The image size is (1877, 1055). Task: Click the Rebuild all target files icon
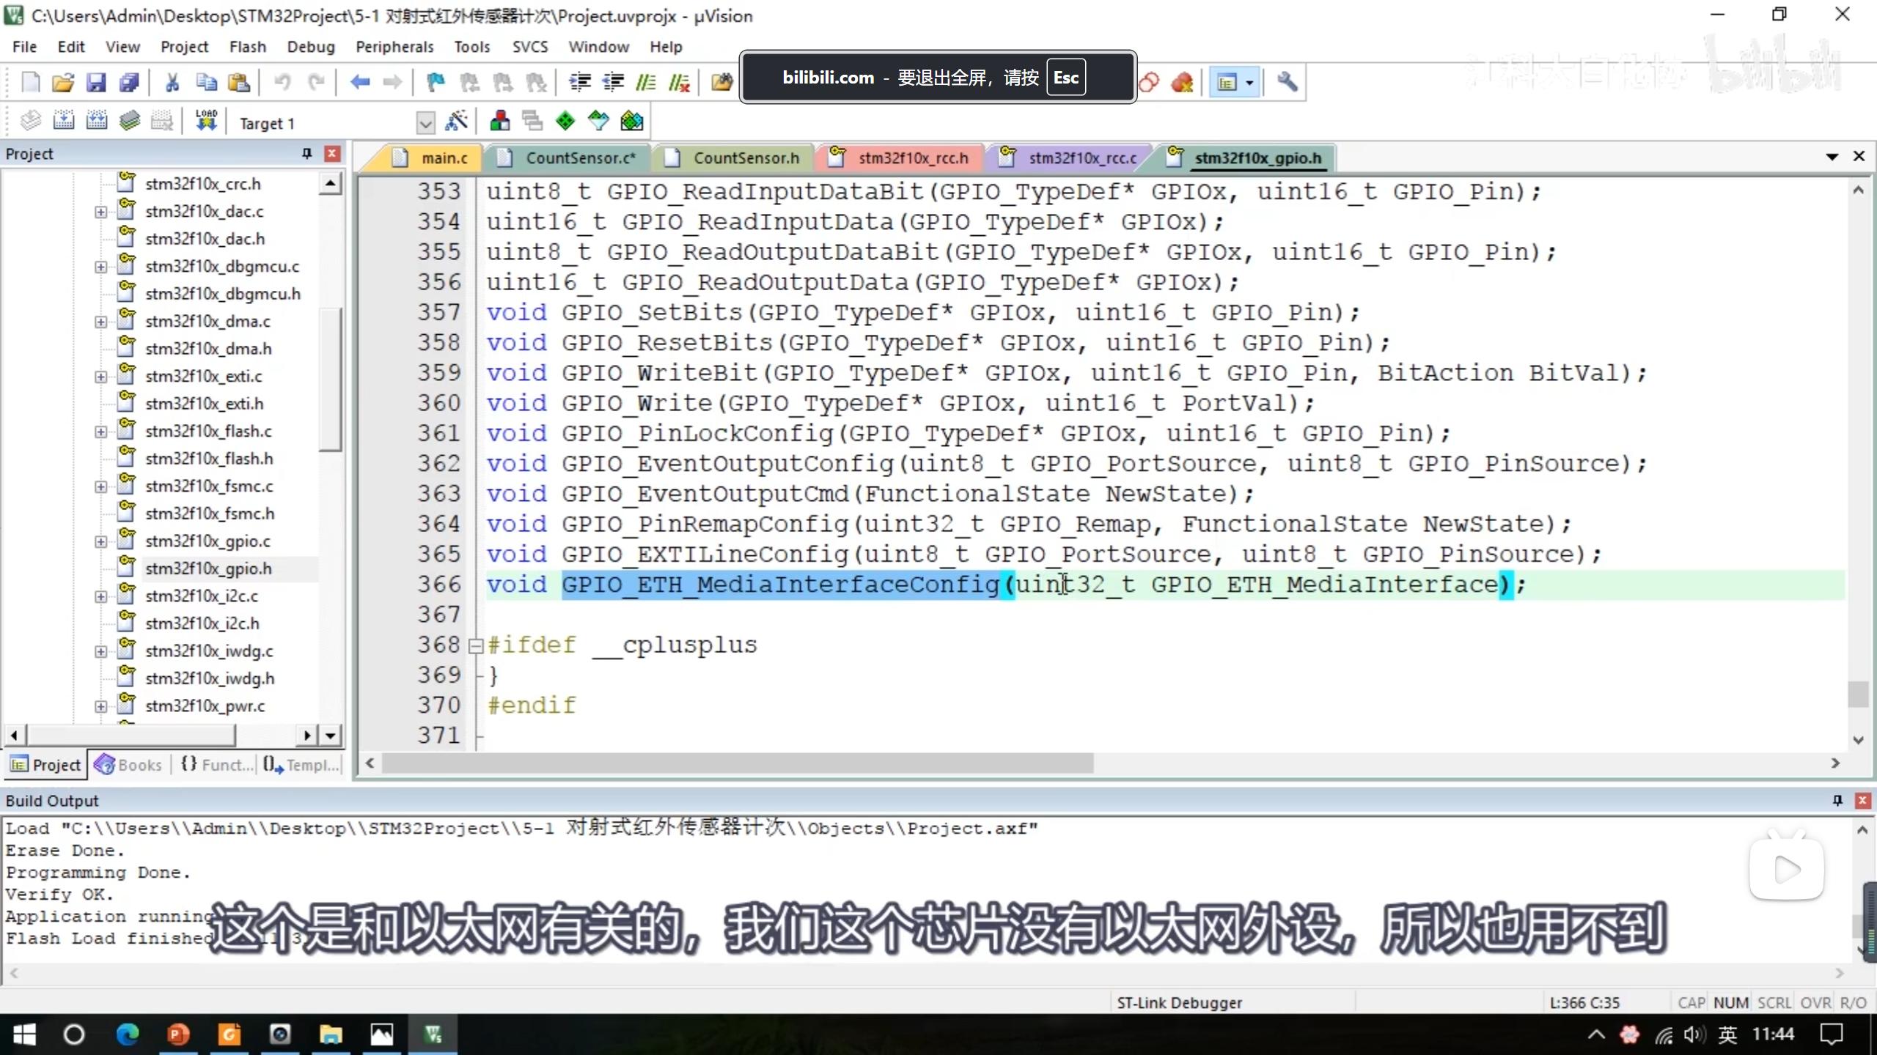click(97, 121)
